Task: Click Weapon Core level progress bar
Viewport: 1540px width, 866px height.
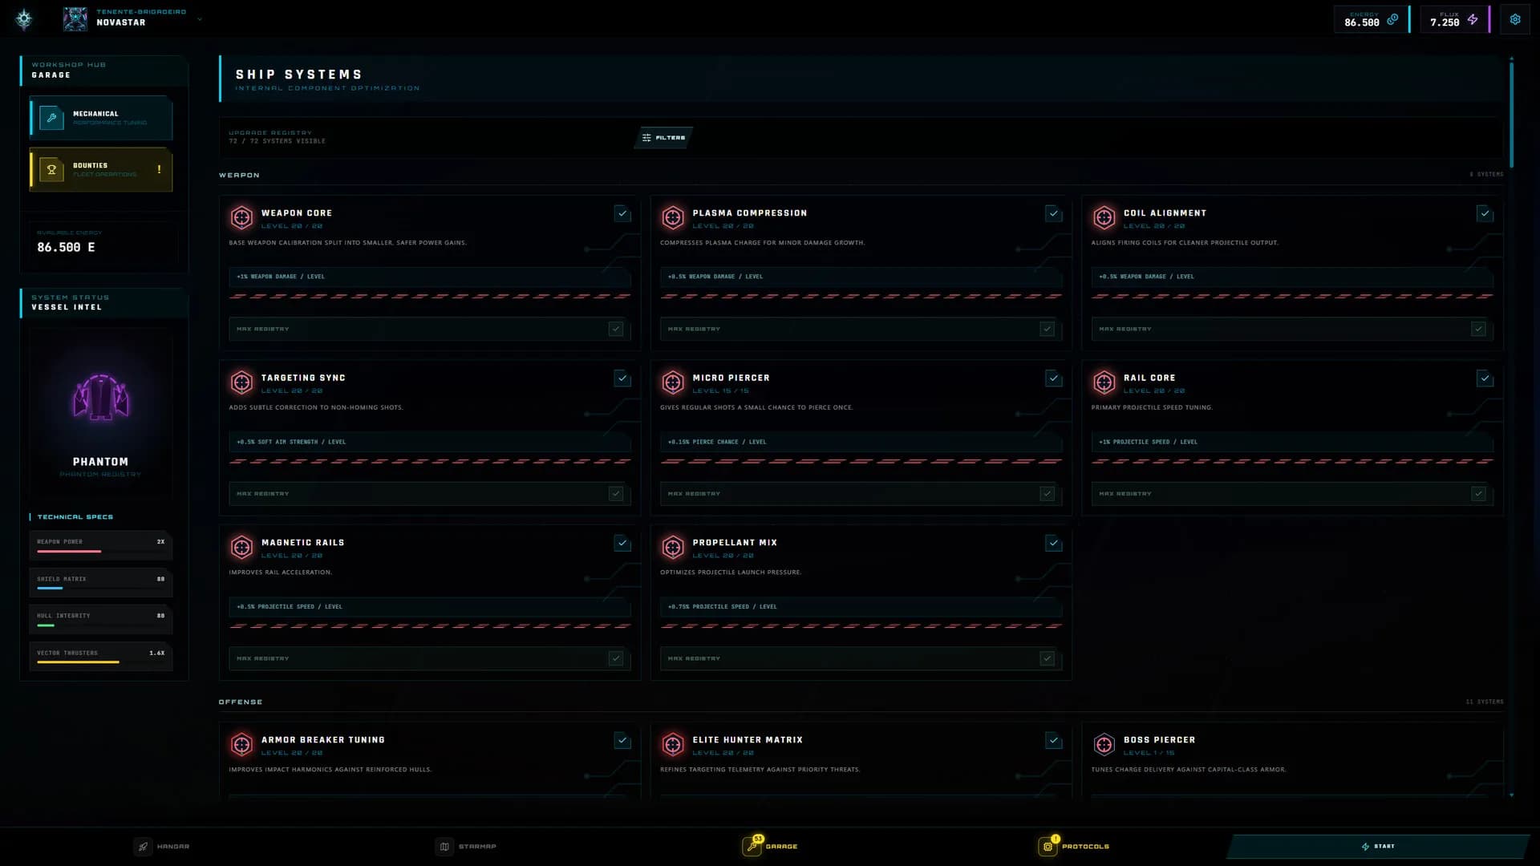Action: pos(430,297)
